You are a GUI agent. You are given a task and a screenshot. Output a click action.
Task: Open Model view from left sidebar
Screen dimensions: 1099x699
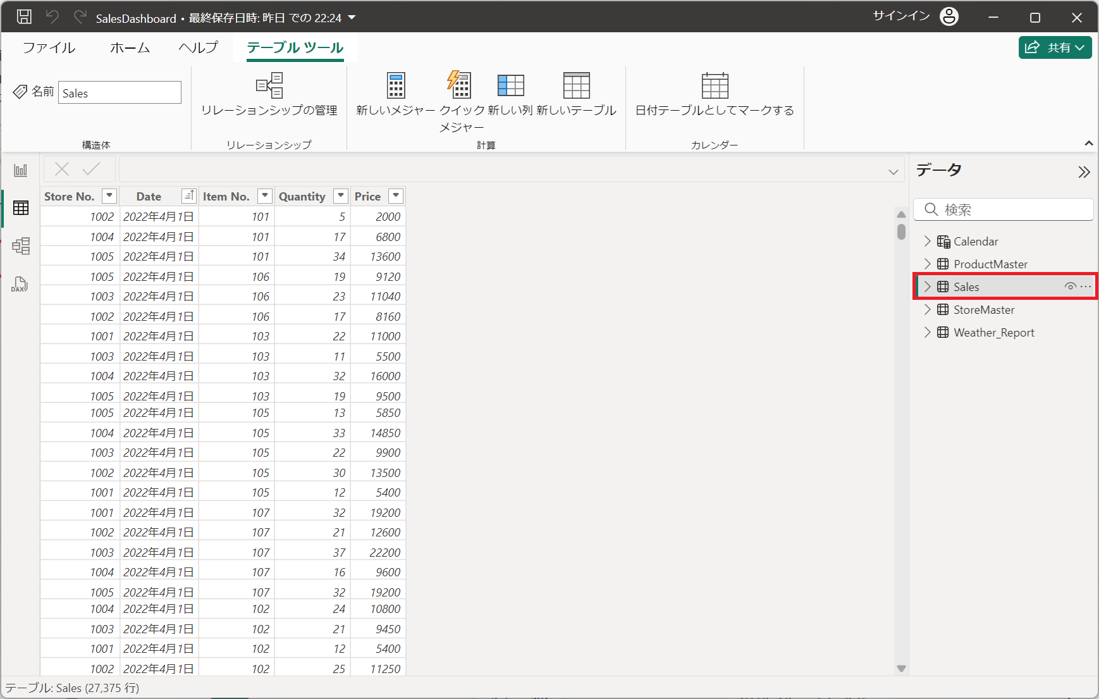(21, 246)
